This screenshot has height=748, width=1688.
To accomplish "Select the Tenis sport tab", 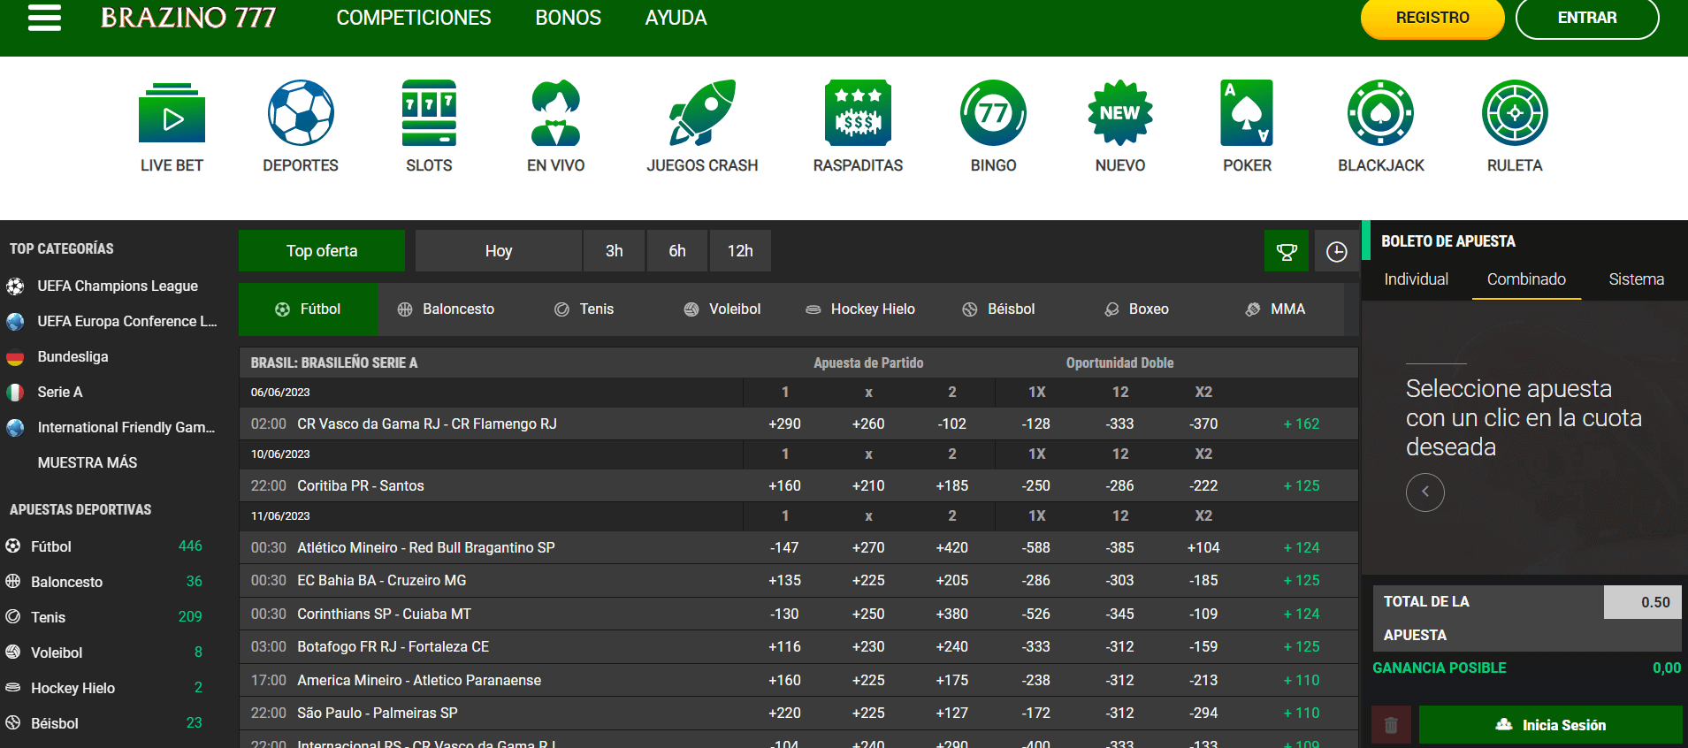I will point(584,309).
